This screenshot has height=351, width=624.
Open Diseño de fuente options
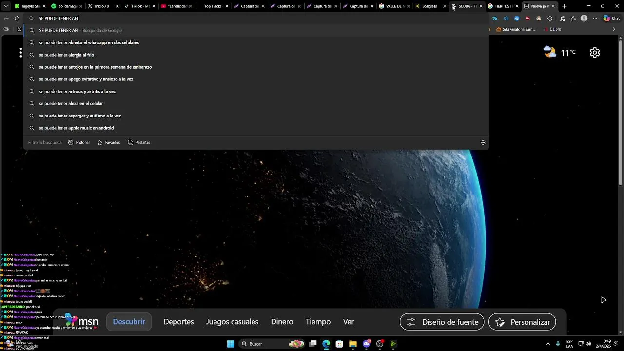pos(442,322)
